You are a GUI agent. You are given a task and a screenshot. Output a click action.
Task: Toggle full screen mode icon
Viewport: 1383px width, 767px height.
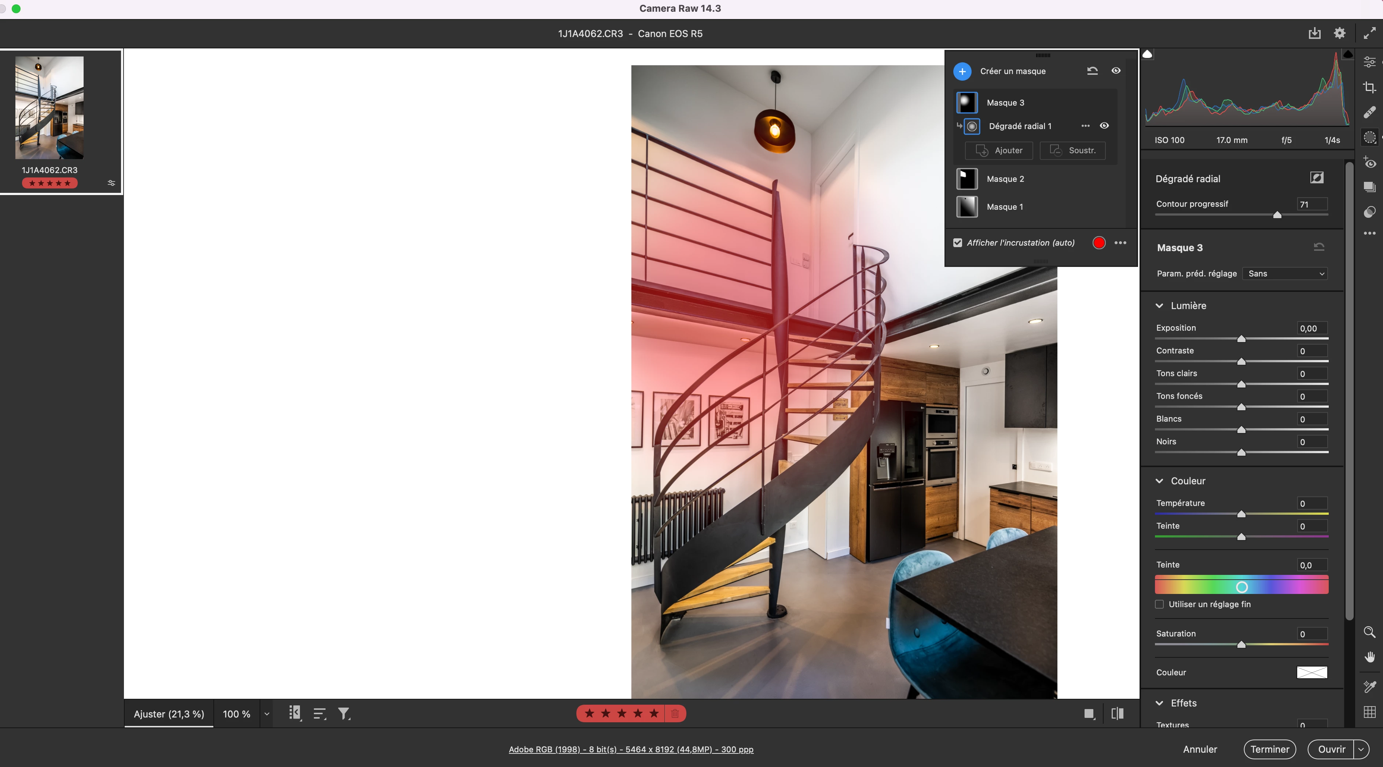pyautogui.click(x=1369, y=33)
